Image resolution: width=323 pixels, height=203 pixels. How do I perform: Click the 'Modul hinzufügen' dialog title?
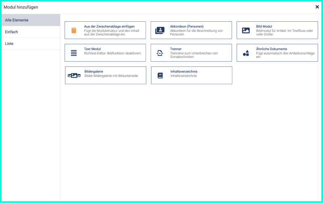click(21, 7)
